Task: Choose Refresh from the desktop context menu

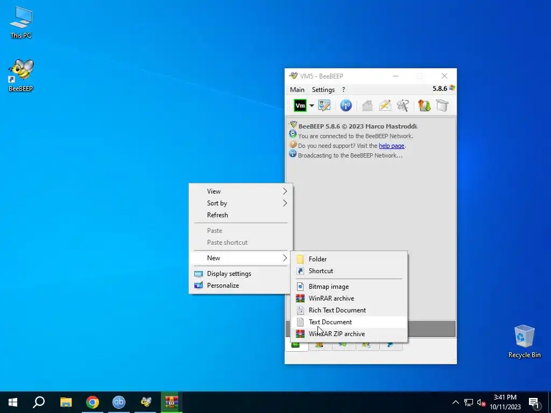Action: (241, 215)
